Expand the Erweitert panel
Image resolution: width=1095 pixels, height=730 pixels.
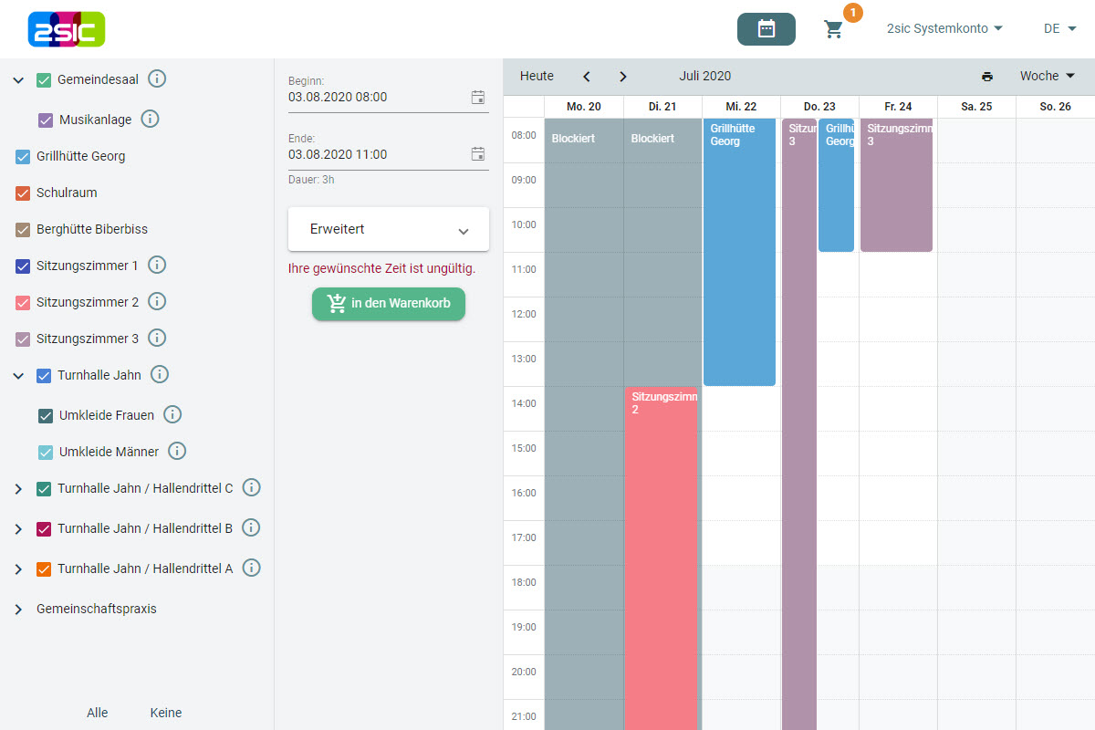click(389, 230)
